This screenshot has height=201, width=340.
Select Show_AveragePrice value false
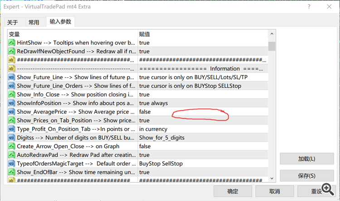[145, 112]
